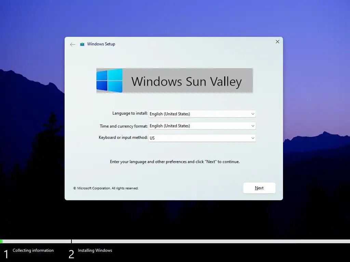Click the Windows Setup title icon
This screenshot has height=262, width=350.
point(82,44)
